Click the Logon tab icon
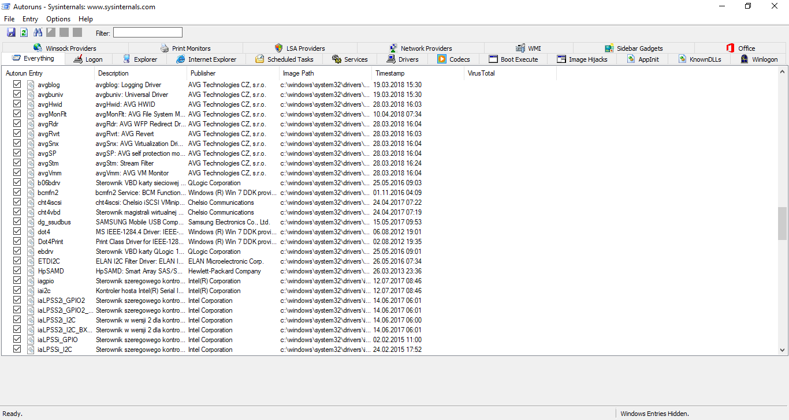 [x=78, y=59]
